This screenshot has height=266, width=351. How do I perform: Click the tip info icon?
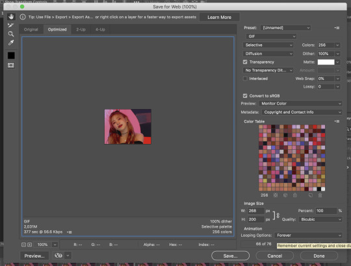(23, 17)
